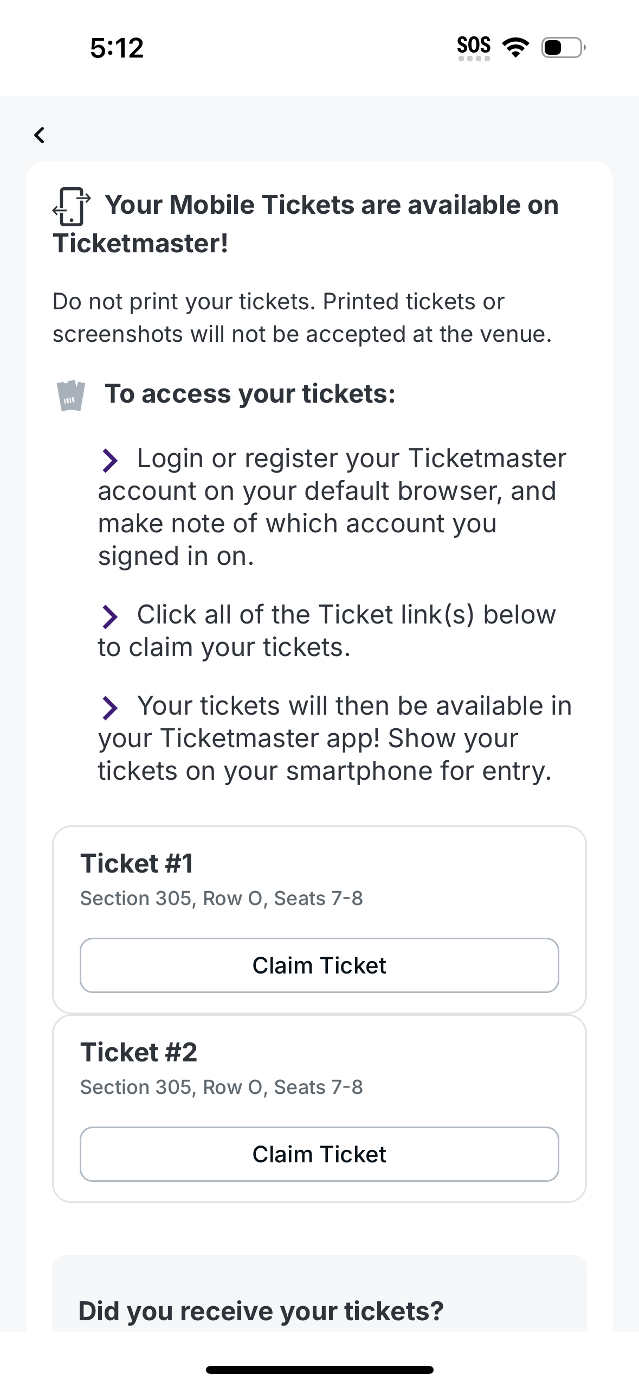Viewport: 639px width, 1387px height.
Task: Select the chevron beside the Ticketmaster app step
Action: 111,707
